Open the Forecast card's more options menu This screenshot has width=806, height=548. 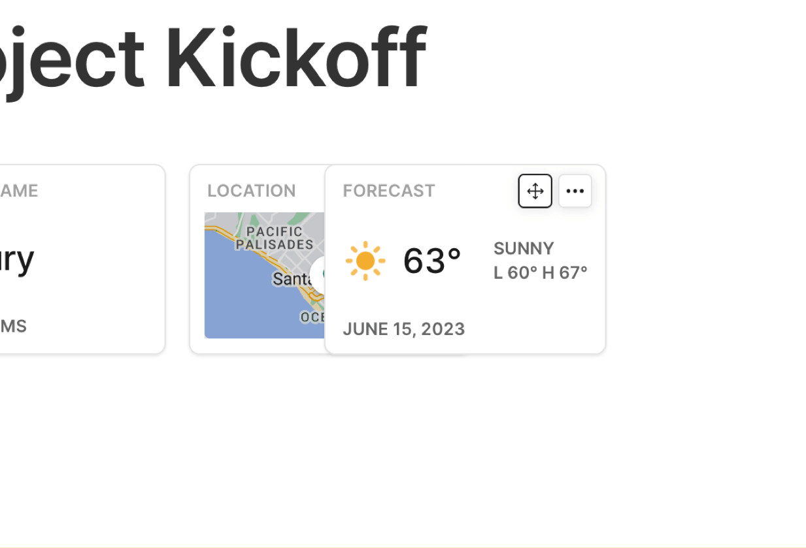[x=575, y=191]
